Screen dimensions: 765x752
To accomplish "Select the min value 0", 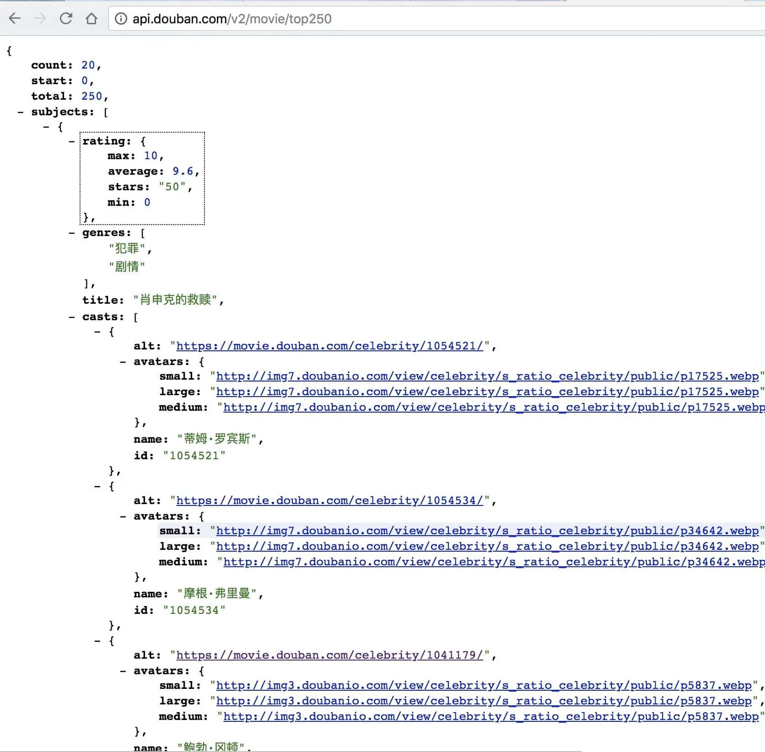I will 147,203.
